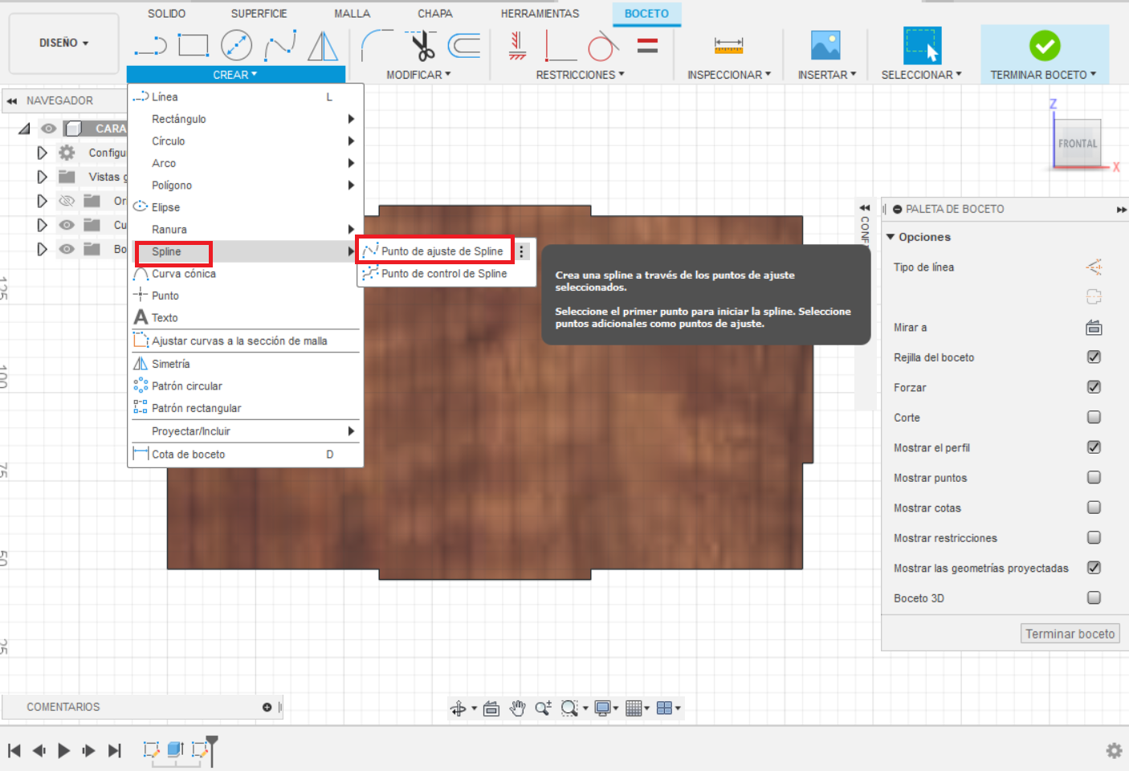Enable the 'Mostrar restricciones' checkbox
Viewport: 1129px width, 771px height.
pos(1094,537)
